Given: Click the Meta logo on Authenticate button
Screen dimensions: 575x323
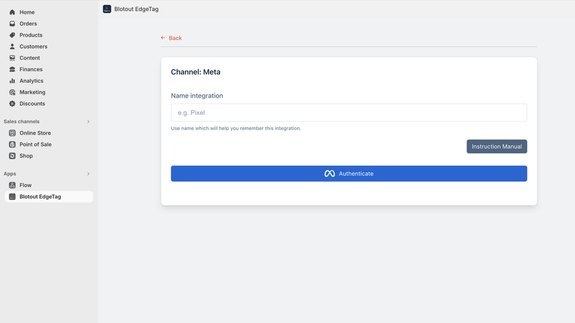Looking at the screenshot, I should [329, 173].
